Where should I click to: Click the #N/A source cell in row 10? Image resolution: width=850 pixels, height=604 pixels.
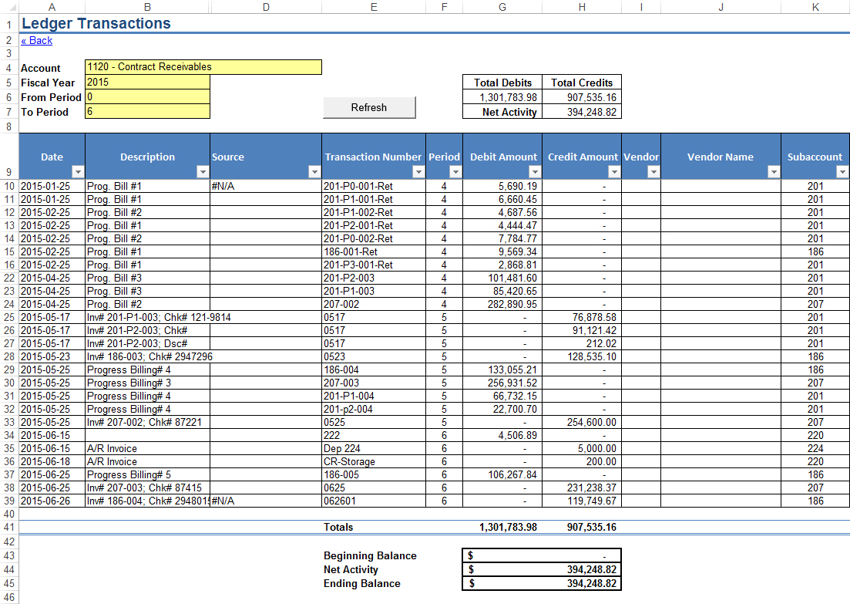(266, 186)
